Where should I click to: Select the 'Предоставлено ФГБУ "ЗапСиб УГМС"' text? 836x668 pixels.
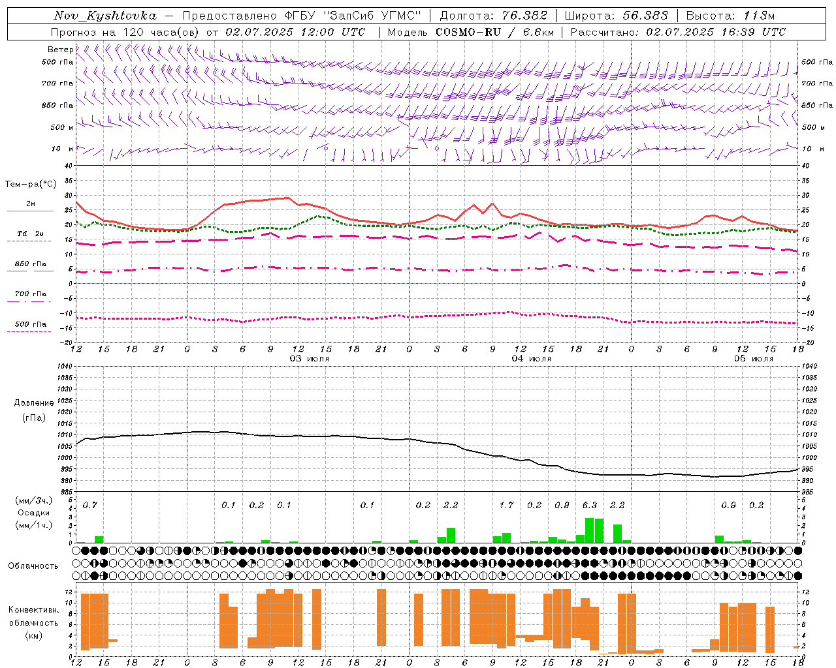(x=302, y=16)
